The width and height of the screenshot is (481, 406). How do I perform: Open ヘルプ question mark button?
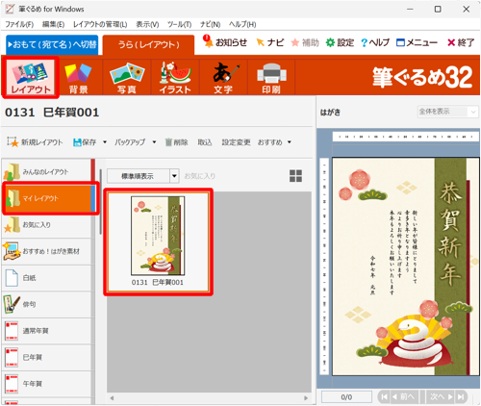(375, 42)
